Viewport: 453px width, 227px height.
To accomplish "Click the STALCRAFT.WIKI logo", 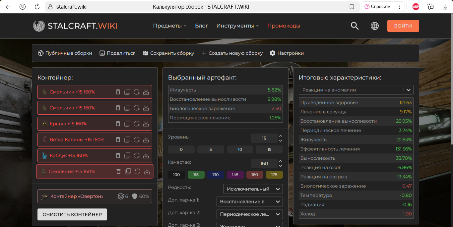I will 75,26.
